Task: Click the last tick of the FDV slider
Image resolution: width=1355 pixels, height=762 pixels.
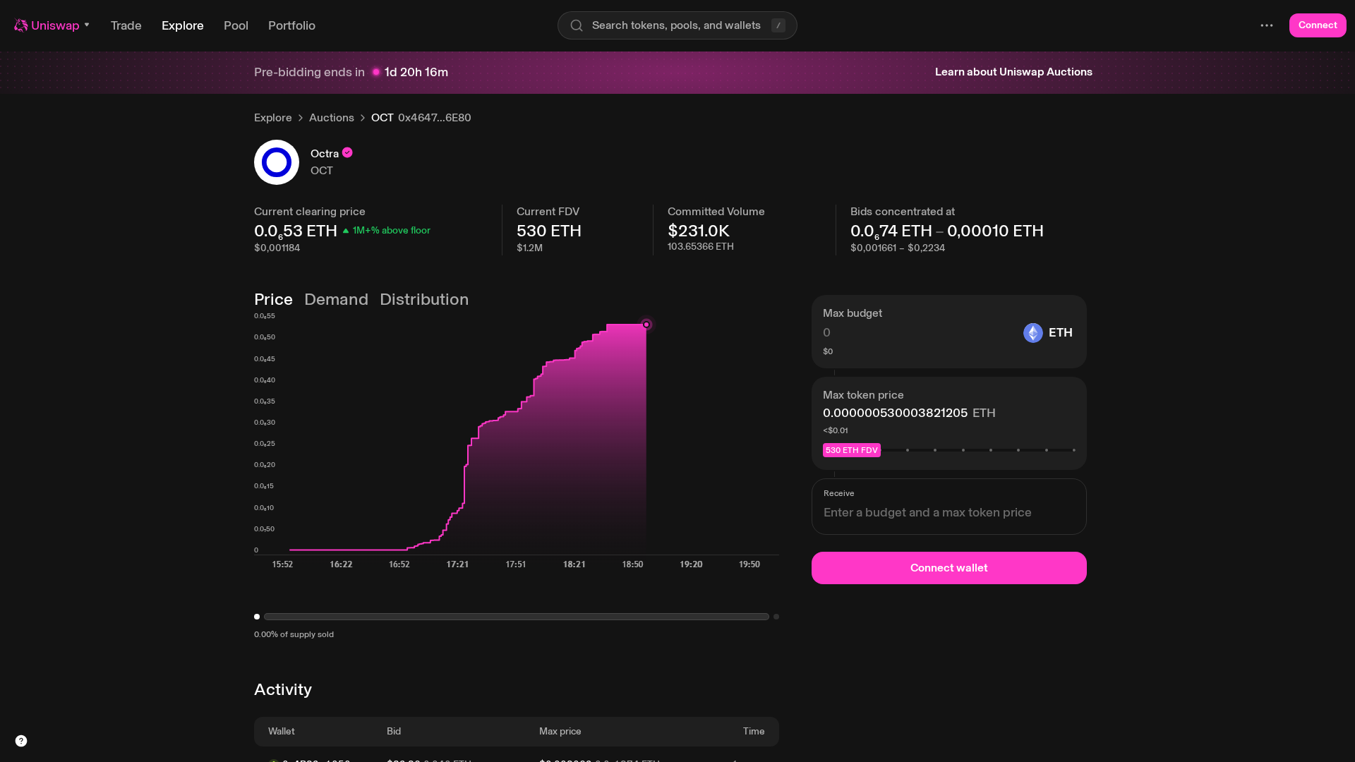Action: pos(1073,450)
